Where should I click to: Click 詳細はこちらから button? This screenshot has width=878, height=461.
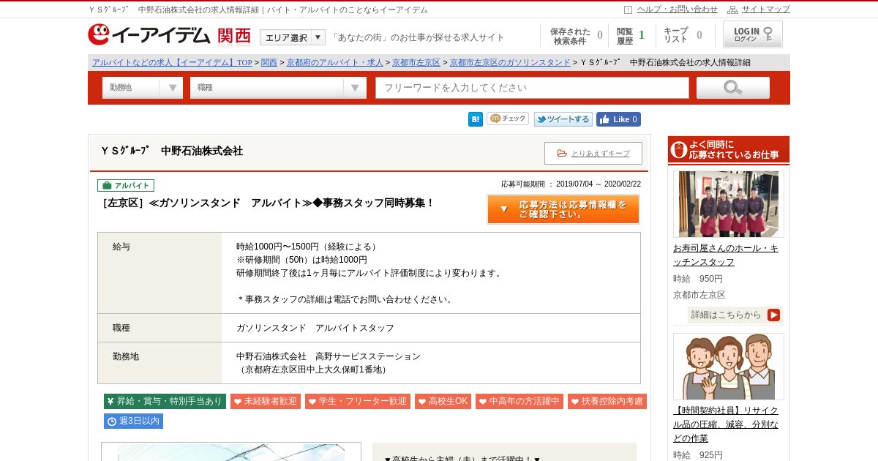[735, 315]
